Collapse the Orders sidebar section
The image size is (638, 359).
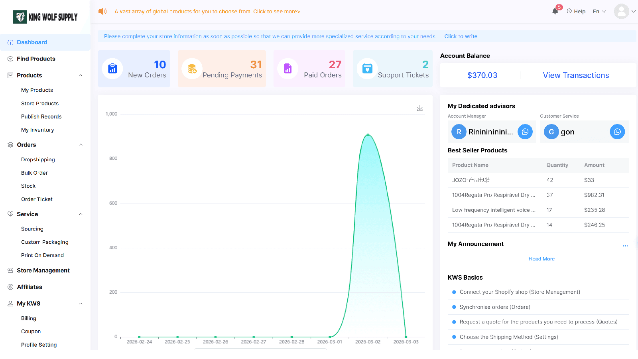tap(81, 145)
